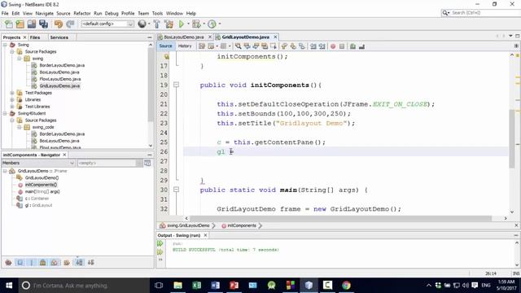This screenshot has height=293, width=521.
Task: Re-run output with green arrow icon
Action: tap(160, 243)
